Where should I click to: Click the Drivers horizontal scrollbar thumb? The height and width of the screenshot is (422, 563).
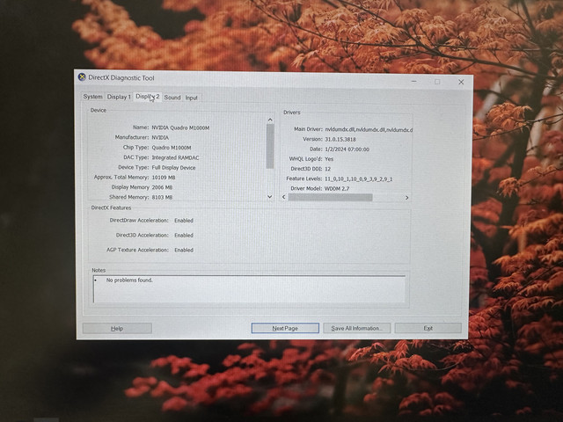coord(331,197)
